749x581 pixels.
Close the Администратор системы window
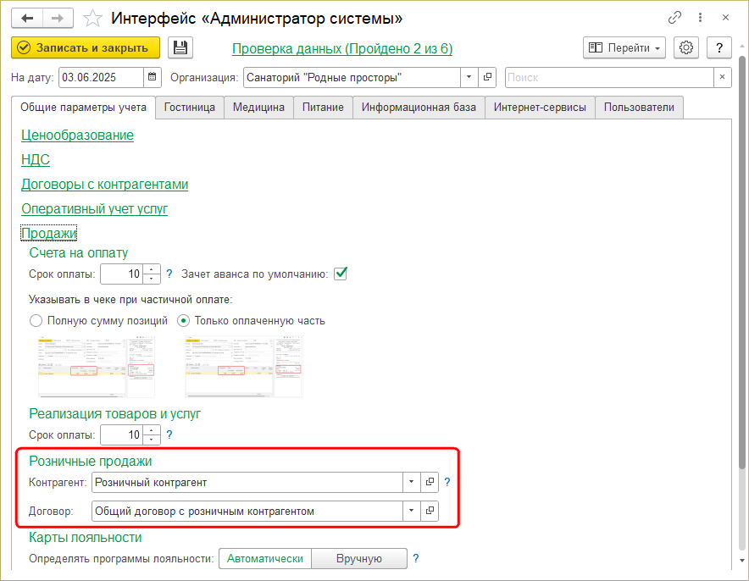coord(725,18)
